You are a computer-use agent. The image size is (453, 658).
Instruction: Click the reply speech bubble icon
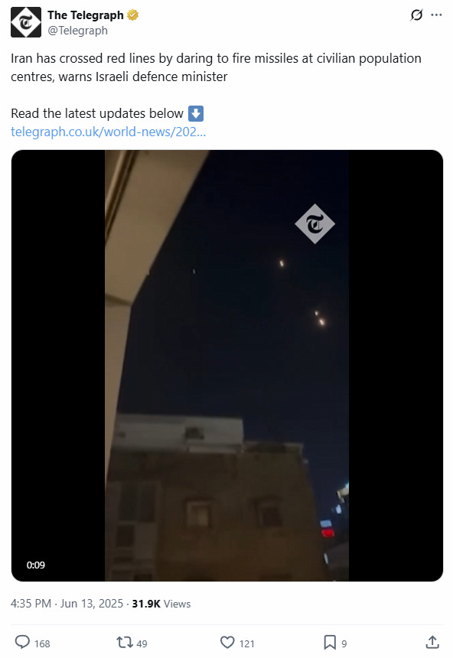pos(22,642)
